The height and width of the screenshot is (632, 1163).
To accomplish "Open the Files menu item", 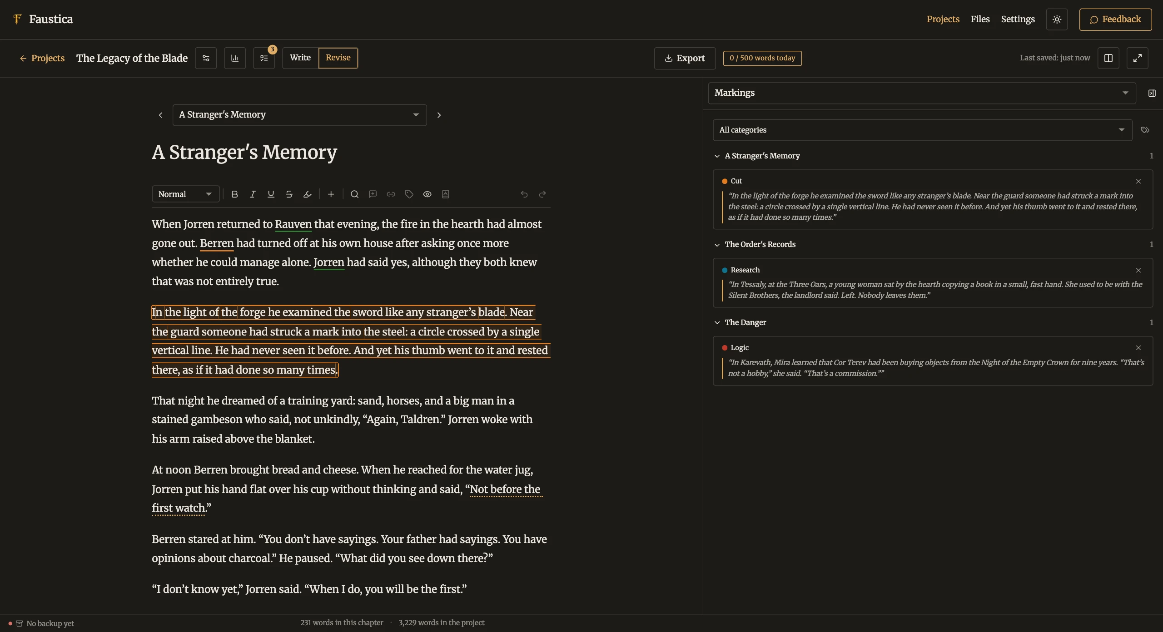I will (x=980, y=20).
